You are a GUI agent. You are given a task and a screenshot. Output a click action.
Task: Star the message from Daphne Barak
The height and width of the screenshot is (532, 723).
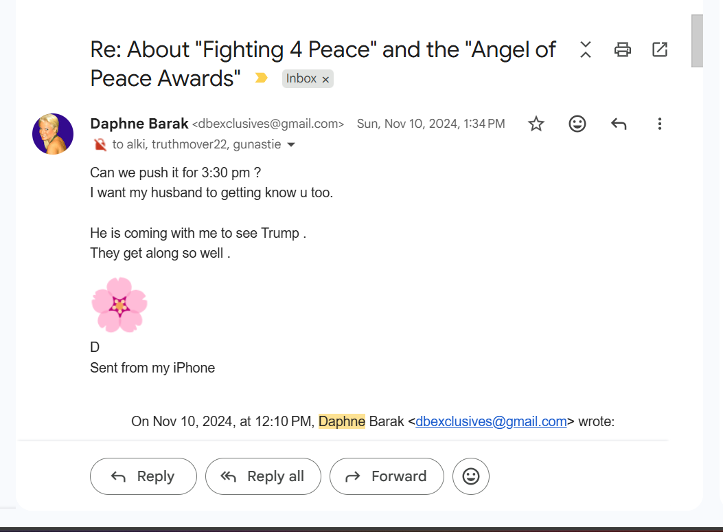[536, 124]
